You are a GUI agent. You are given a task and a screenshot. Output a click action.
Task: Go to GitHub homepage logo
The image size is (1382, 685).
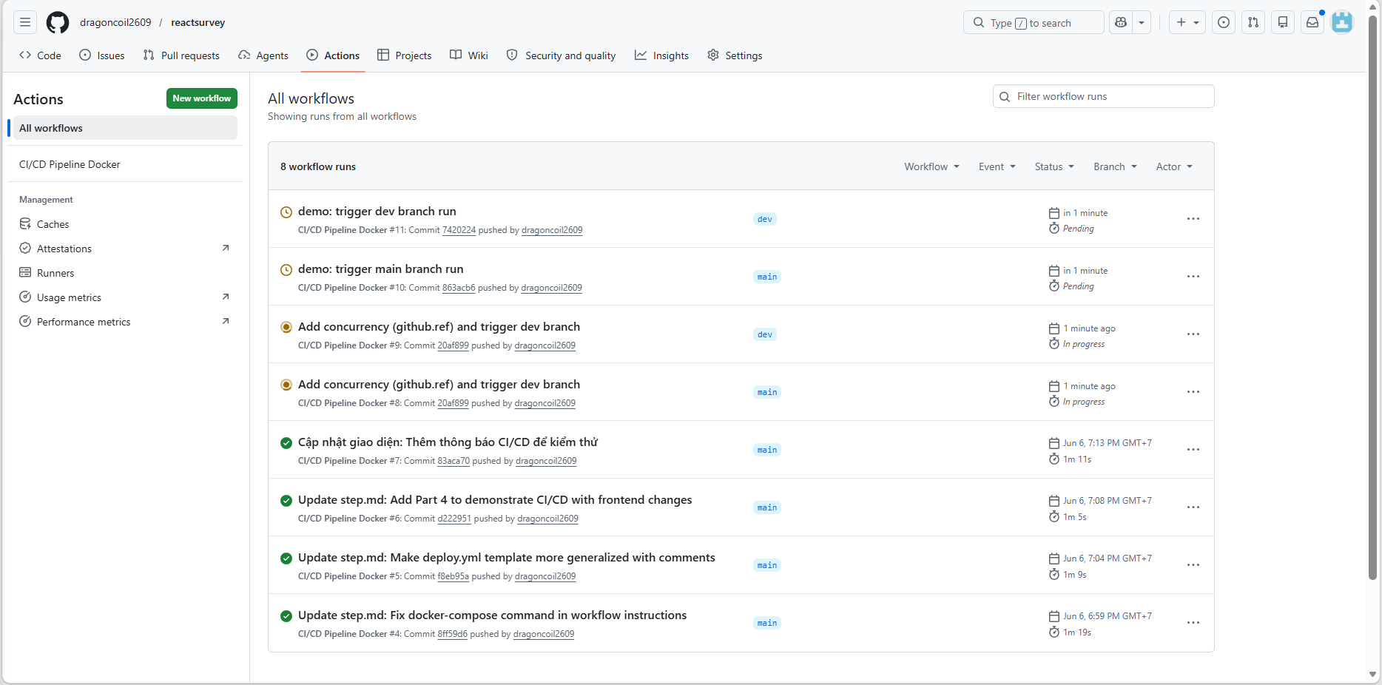(58, 22)
